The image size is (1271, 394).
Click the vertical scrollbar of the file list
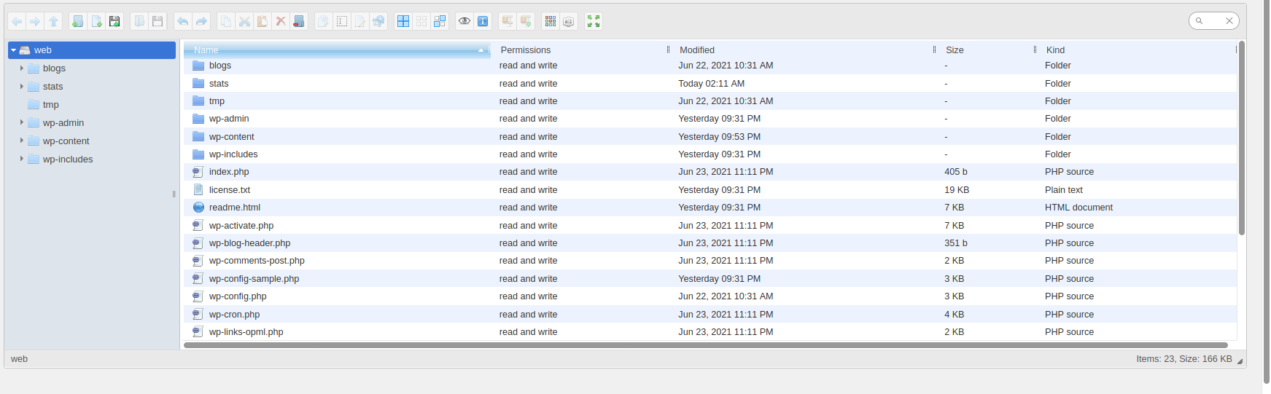1241,138
